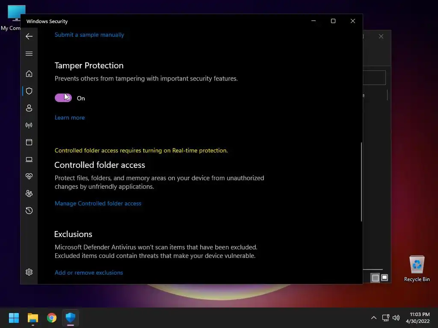Image resolution: width=438 pixels, height=328 pixels.
Task: Open Family options icon
Action: click(x=29, y=193)
